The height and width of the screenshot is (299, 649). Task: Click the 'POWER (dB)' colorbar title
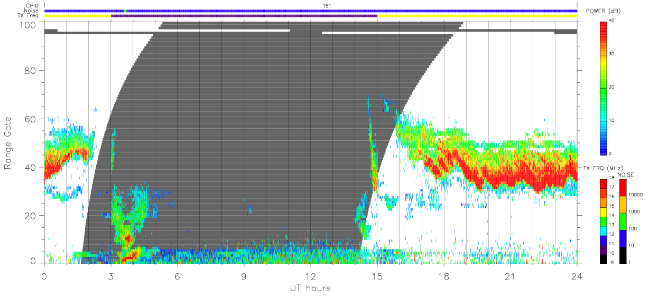(603, 11)
